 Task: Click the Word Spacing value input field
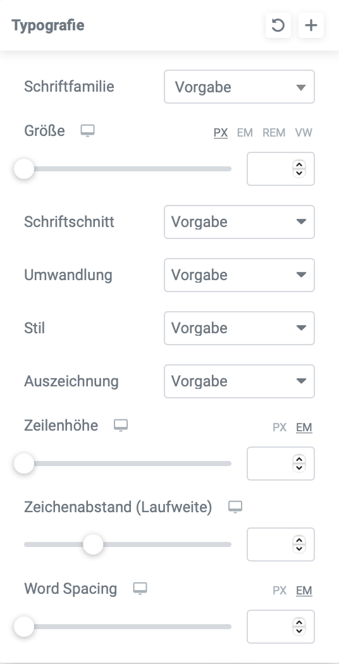tap(281, 627)
